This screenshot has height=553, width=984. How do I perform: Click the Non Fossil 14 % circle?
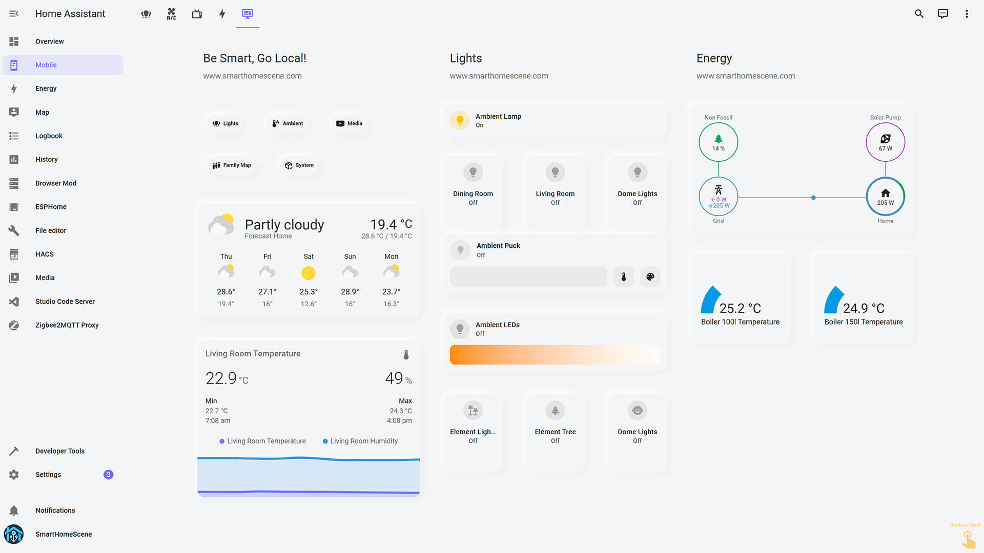coord(719,142)
